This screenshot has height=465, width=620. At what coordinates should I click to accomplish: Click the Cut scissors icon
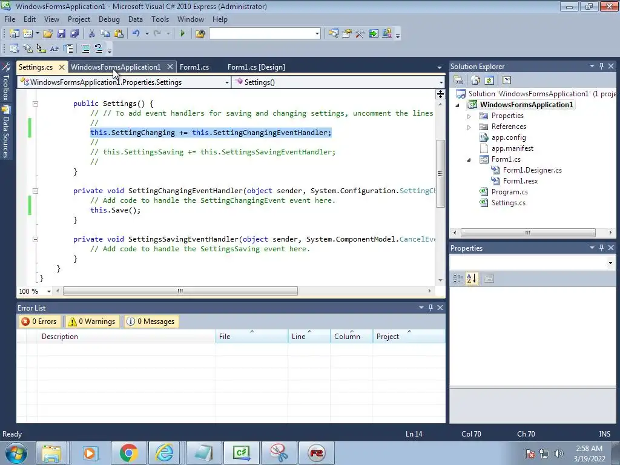(x=91, y=34)
